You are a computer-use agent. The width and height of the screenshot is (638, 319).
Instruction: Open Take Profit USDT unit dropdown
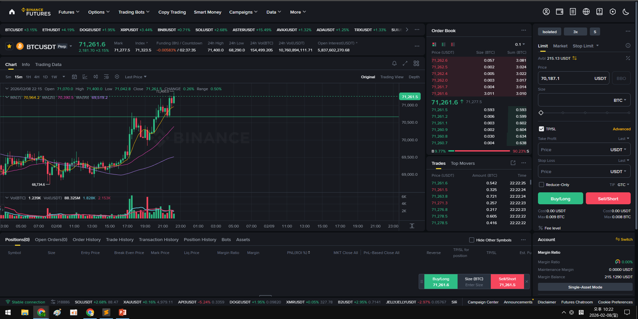click(618, 150)
